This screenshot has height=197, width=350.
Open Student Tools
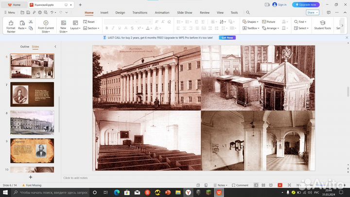pyautogui.click(x=322, y=25)
